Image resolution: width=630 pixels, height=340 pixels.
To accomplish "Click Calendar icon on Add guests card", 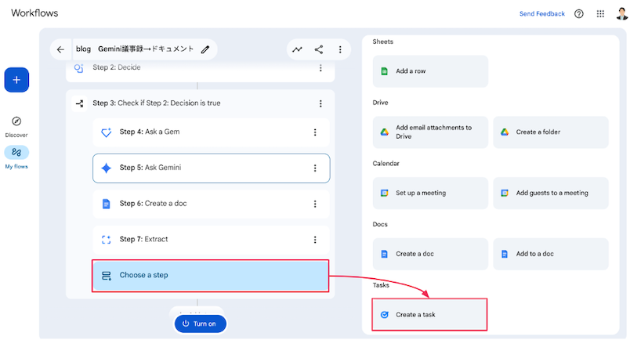I will pos(505,193).
